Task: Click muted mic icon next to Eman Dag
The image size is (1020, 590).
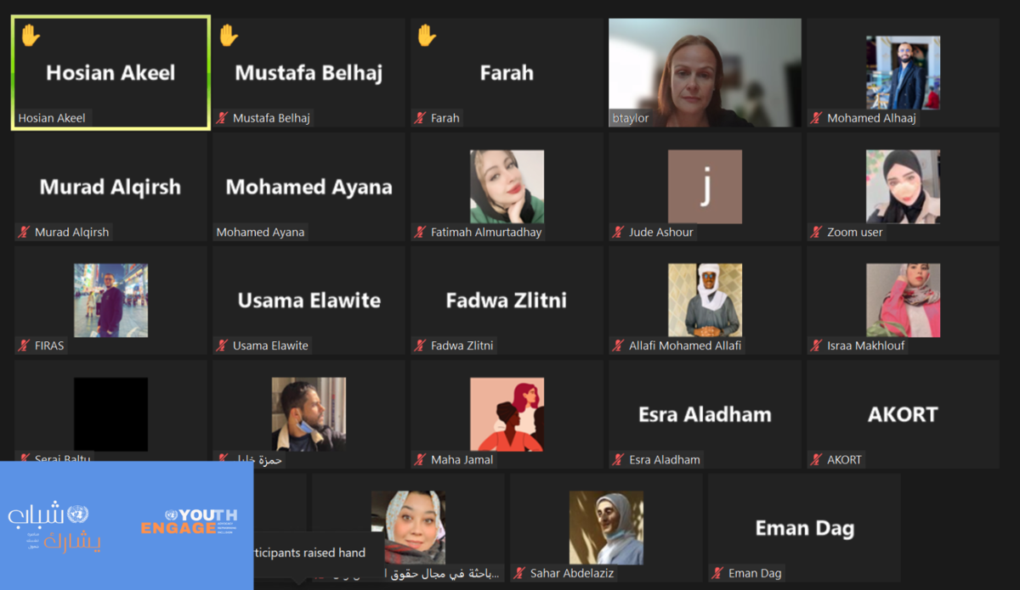Action: click(x=717, y=573)
